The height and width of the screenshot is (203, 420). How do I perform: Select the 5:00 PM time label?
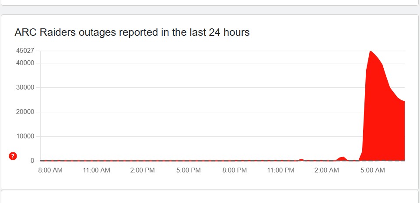tap(188, 170)
